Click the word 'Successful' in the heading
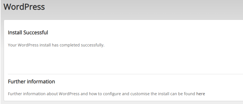243x104 pixels. tap(36, 33)
